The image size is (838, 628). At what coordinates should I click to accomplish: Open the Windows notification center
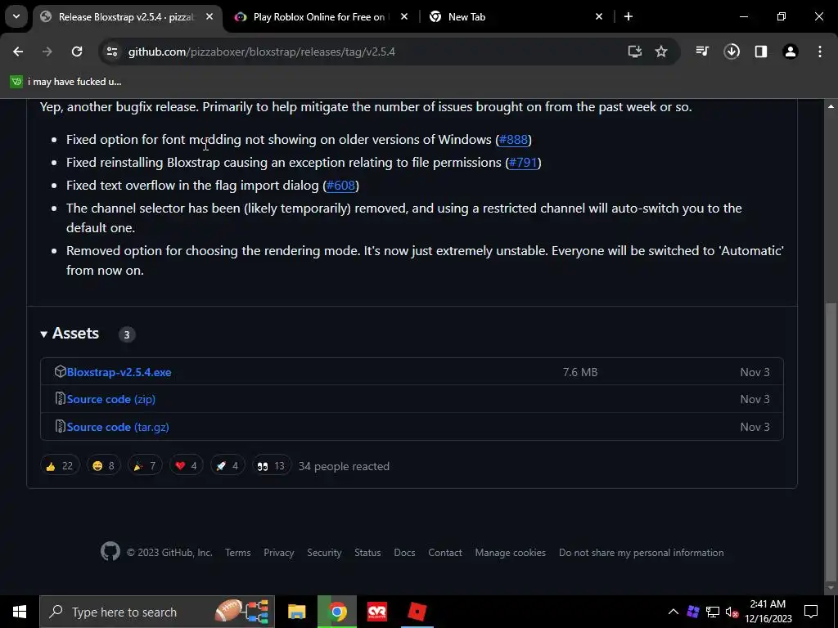tap(811, 612)
